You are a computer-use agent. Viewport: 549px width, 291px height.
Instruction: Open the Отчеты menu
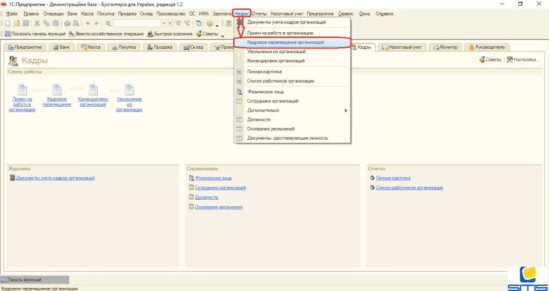click(x=259, y=13)
